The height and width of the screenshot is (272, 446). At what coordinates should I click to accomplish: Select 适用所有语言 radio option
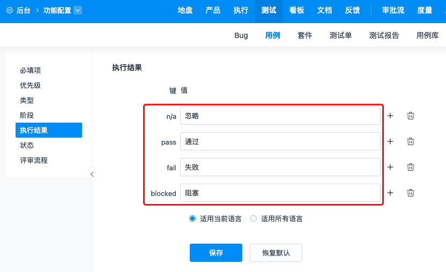coord(254,218)
